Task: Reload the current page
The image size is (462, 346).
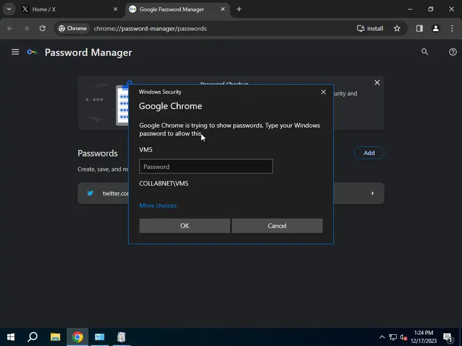Action: pos(42,28)
